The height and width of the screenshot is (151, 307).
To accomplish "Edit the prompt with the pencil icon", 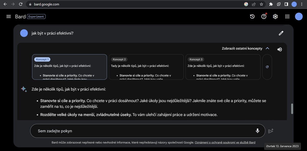I will (x=281, y=33).
